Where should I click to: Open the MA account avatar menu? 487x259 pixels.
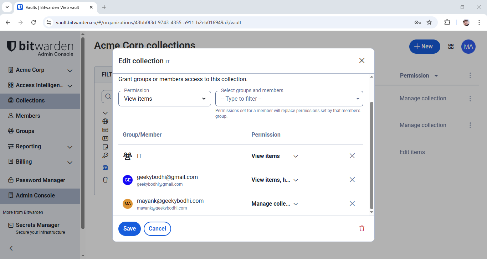[468, 47]
